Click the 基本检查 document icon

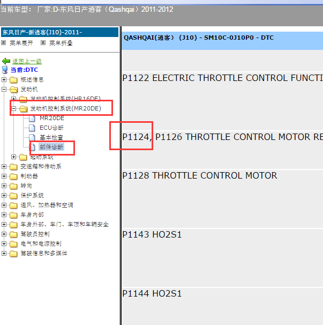click(x=32, y=138)
